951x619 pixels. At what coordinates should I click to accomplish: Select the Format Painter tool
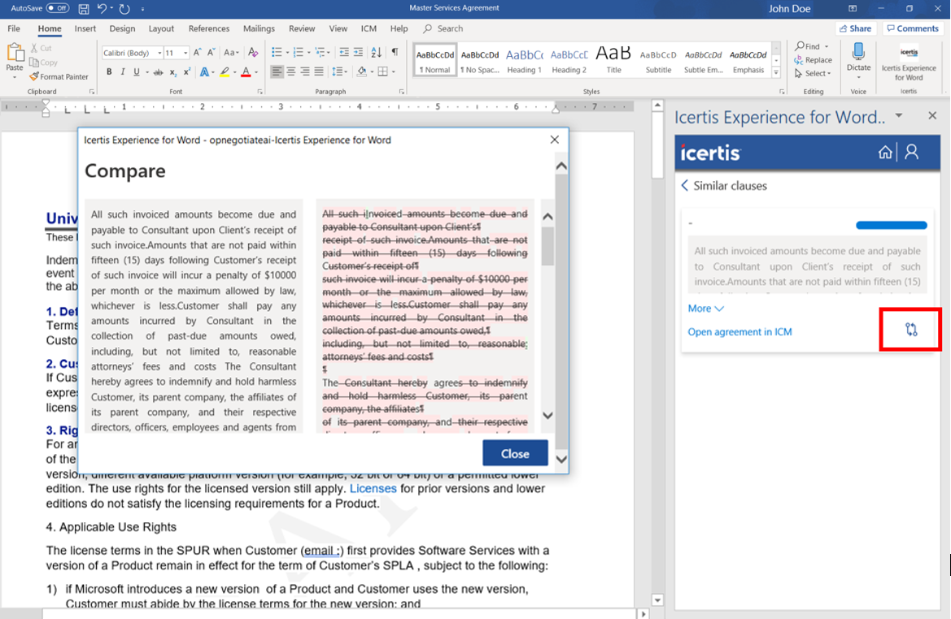[59, 77]
